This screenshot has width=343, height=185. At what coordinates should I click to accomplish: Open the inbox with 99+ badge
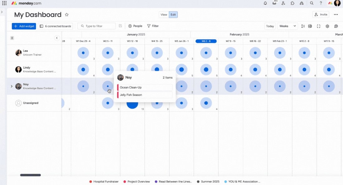pos(274,3)
